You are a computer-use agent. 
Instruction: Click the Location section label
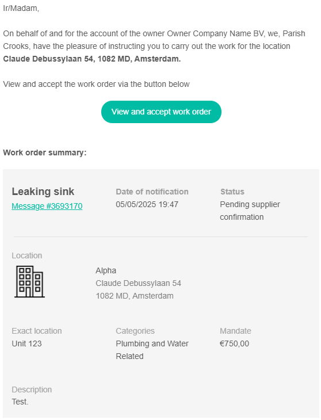click(27, 255)
